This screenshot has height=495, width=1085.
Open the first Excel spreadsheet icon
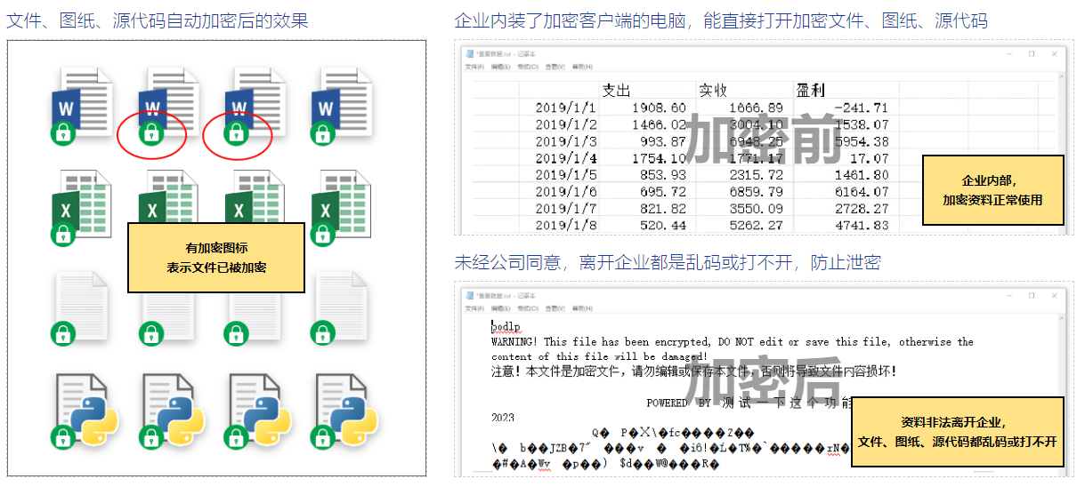click(x=83, y=208)
